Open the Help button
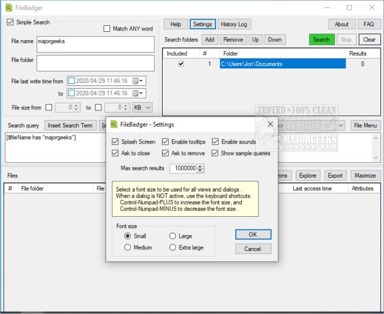Viewport: 384px width, 314px height. click(176, 24)
